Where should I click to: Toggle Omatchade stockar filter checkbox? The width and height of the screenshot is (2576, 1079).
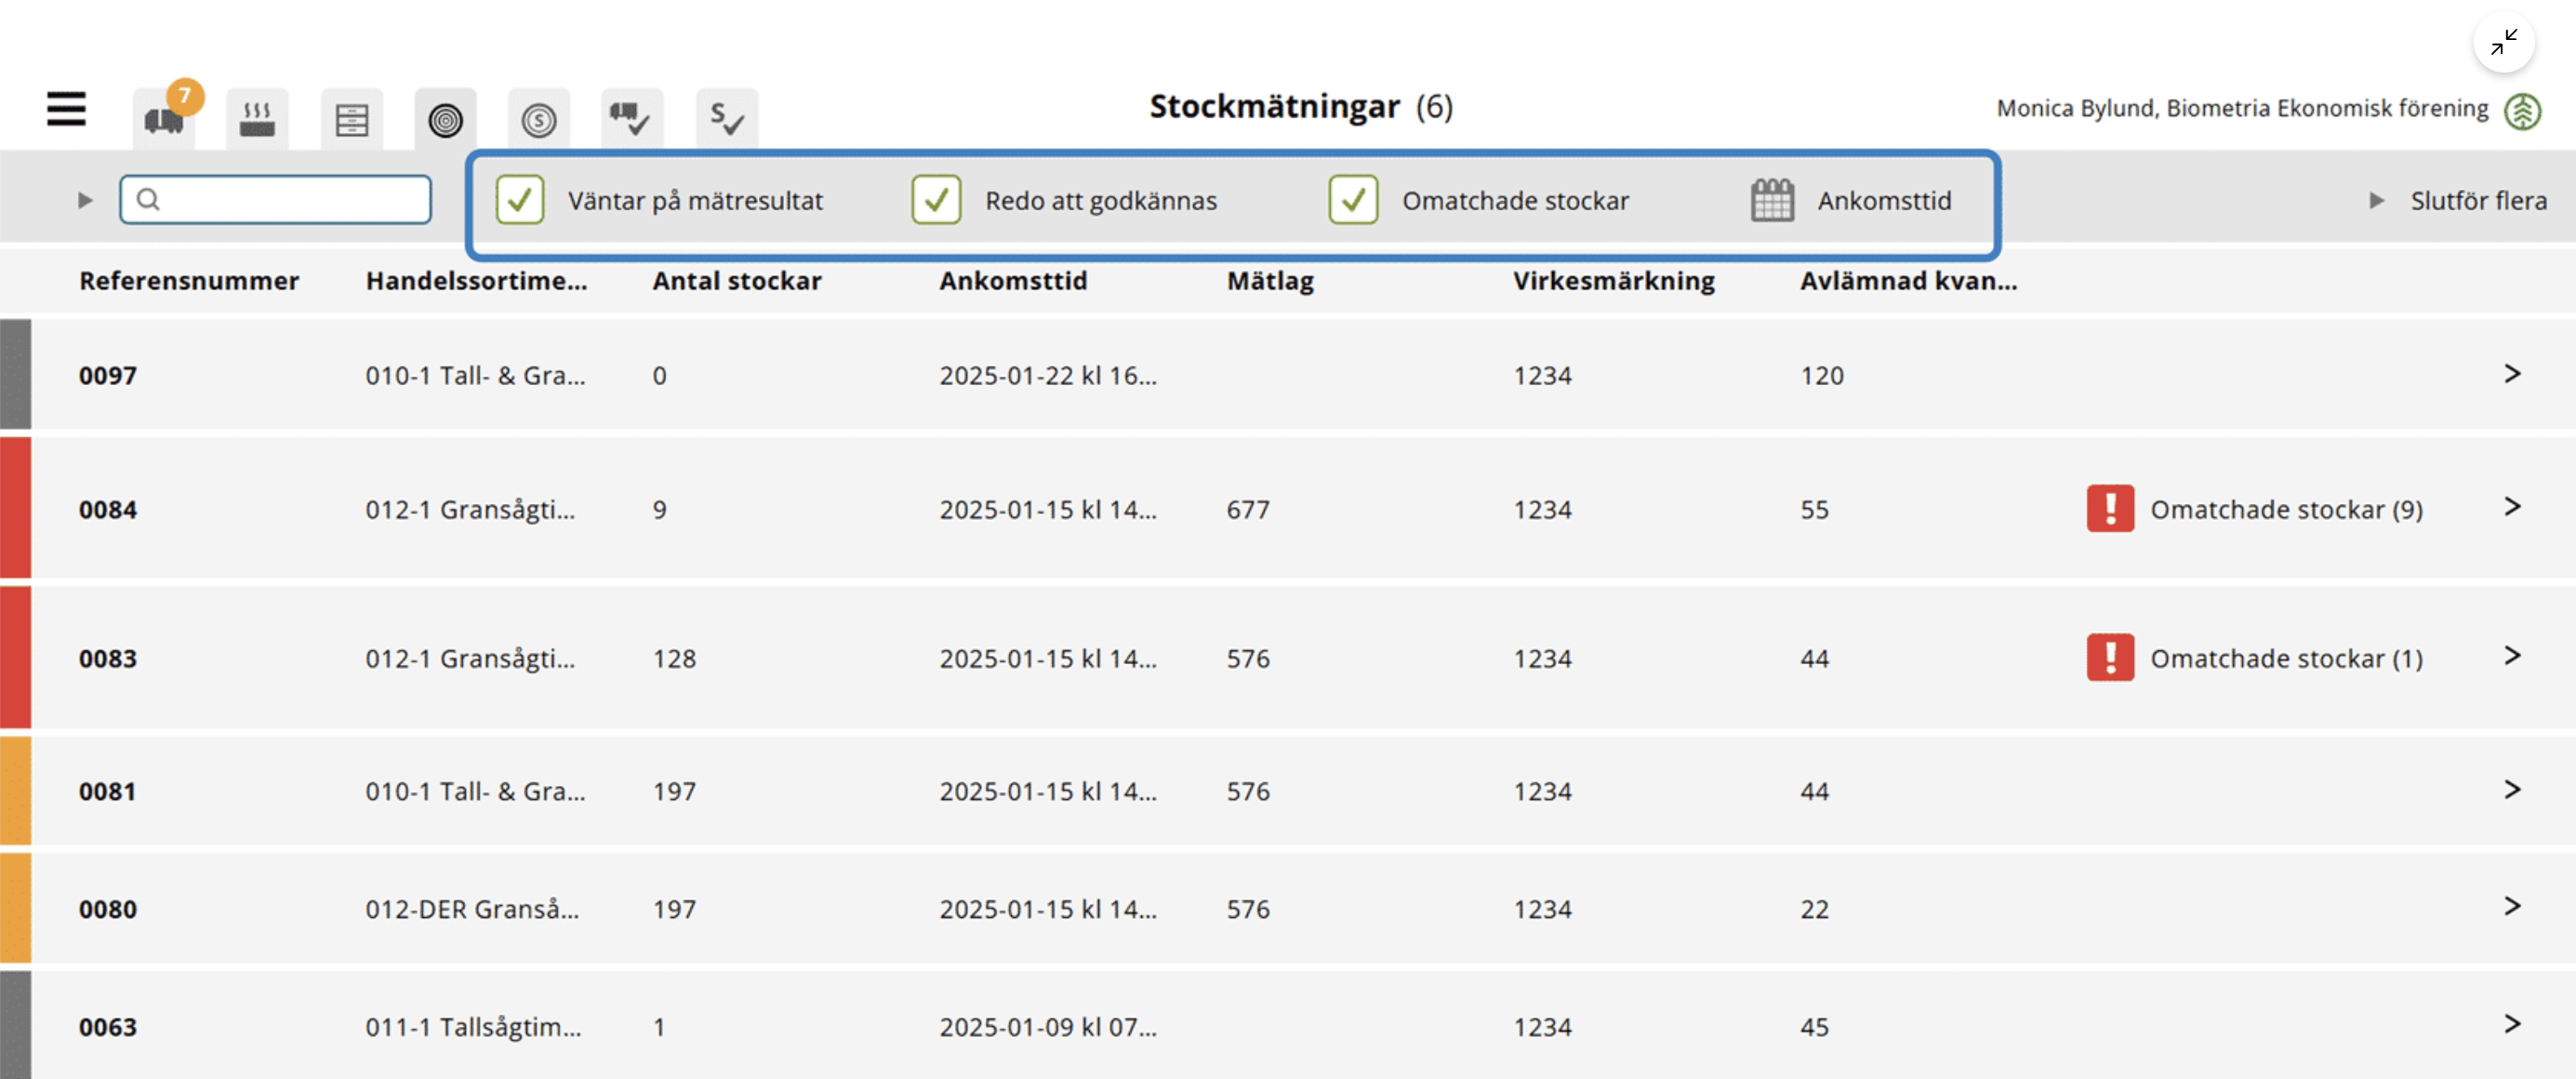click(1353, 200)
